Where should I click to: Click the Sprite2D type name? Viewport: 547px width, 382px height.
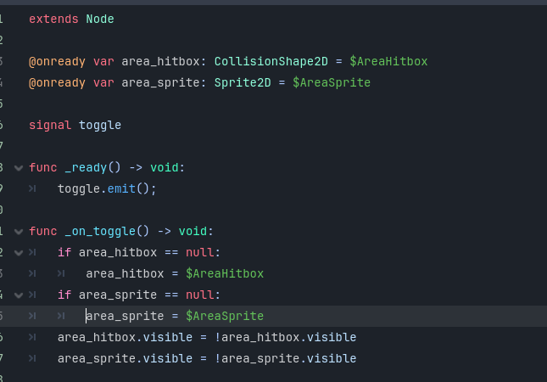pyautogui.click(x=243, y=82)
